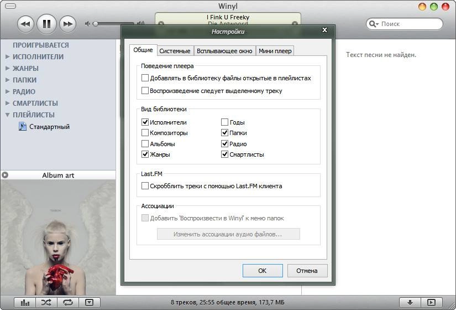Click the pill button in window's top-left
The image size is (456, 310).
click(x=11, y=6)
